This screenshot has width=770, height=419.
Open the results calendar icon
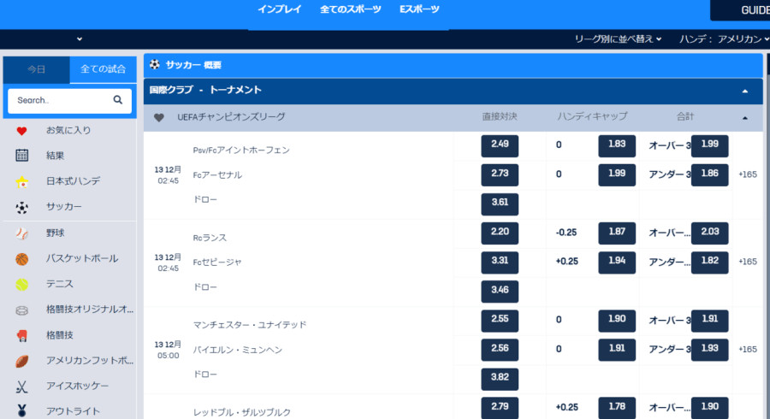(x=21, y=156)
